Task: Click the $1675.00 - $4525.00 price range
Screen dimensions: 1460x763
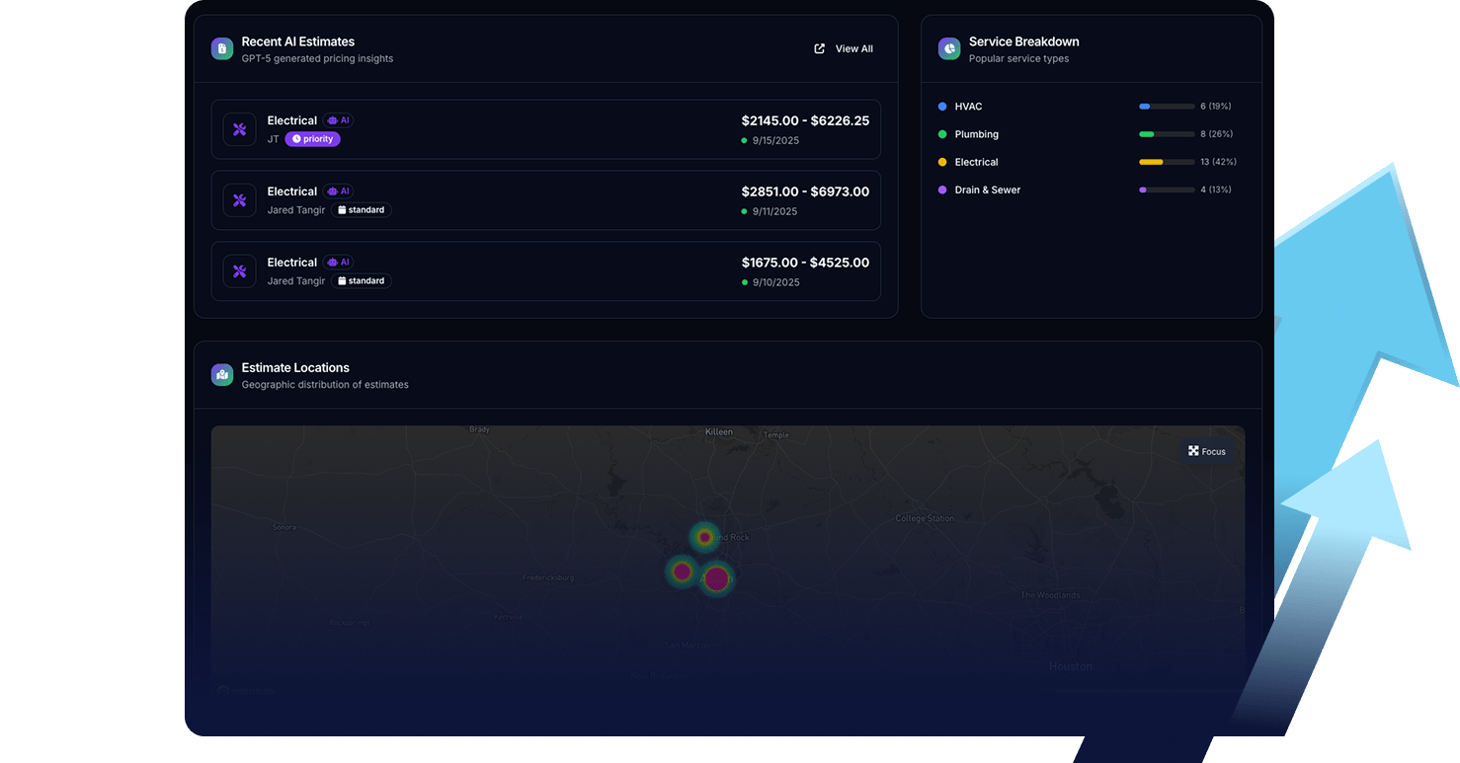Action: (x=805, y=263)
